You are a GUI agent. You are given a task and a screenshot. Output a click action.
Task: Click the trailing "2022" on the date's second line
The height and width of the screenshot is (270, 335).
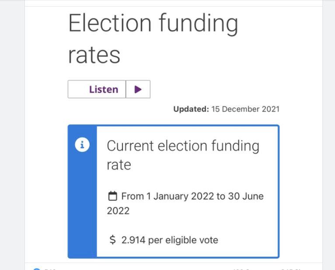click(118, 211)
